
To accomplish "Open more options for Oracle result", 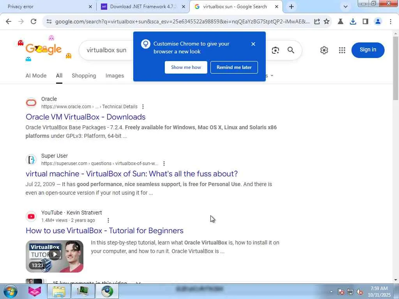I will (143, 107).
